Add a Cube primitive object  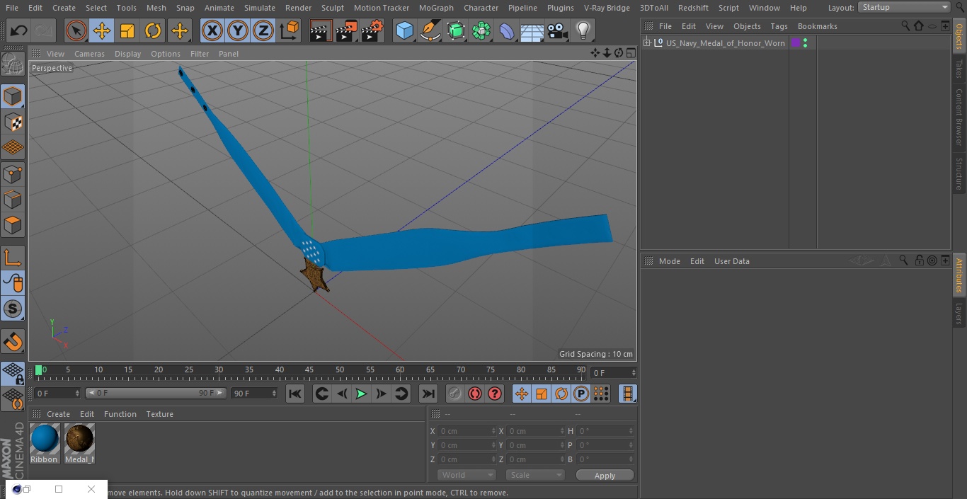[404, 31]
